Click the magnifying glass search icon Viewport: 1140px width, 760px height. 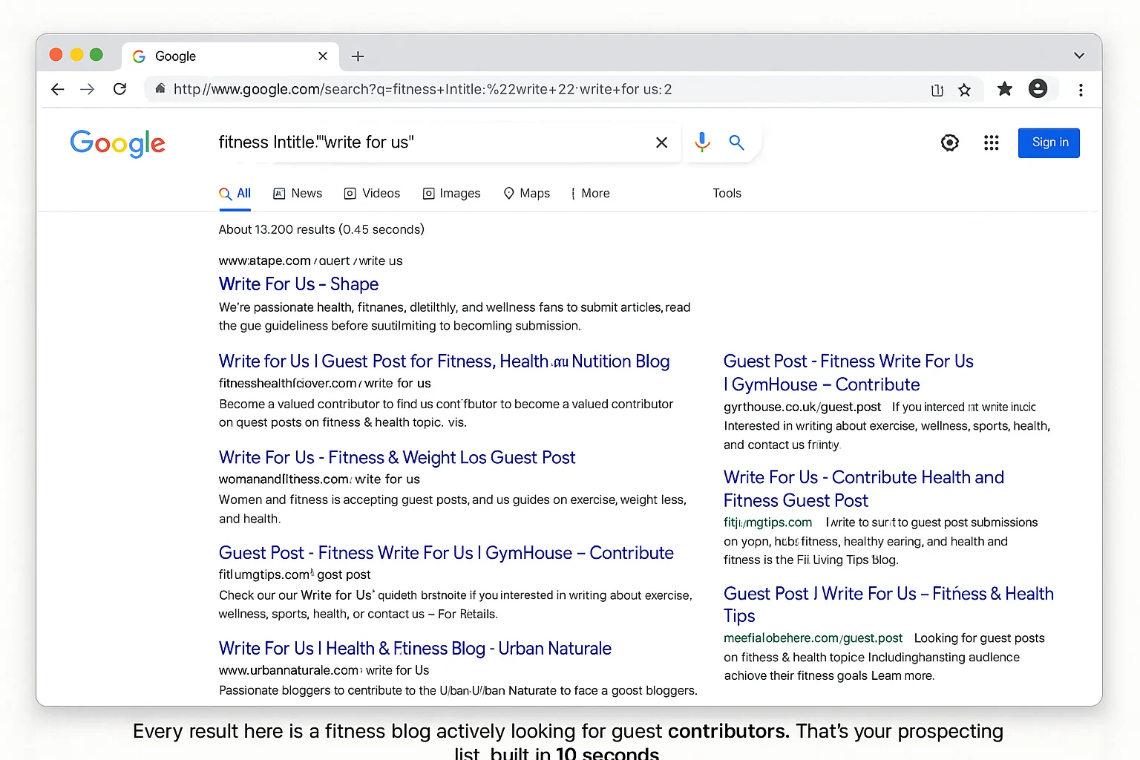coord(737,142)
